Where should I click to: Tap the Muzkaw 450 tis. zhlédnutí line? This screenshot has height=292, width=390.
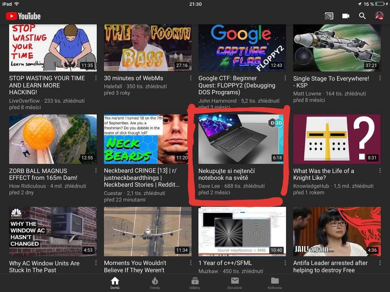coord(231,271)
